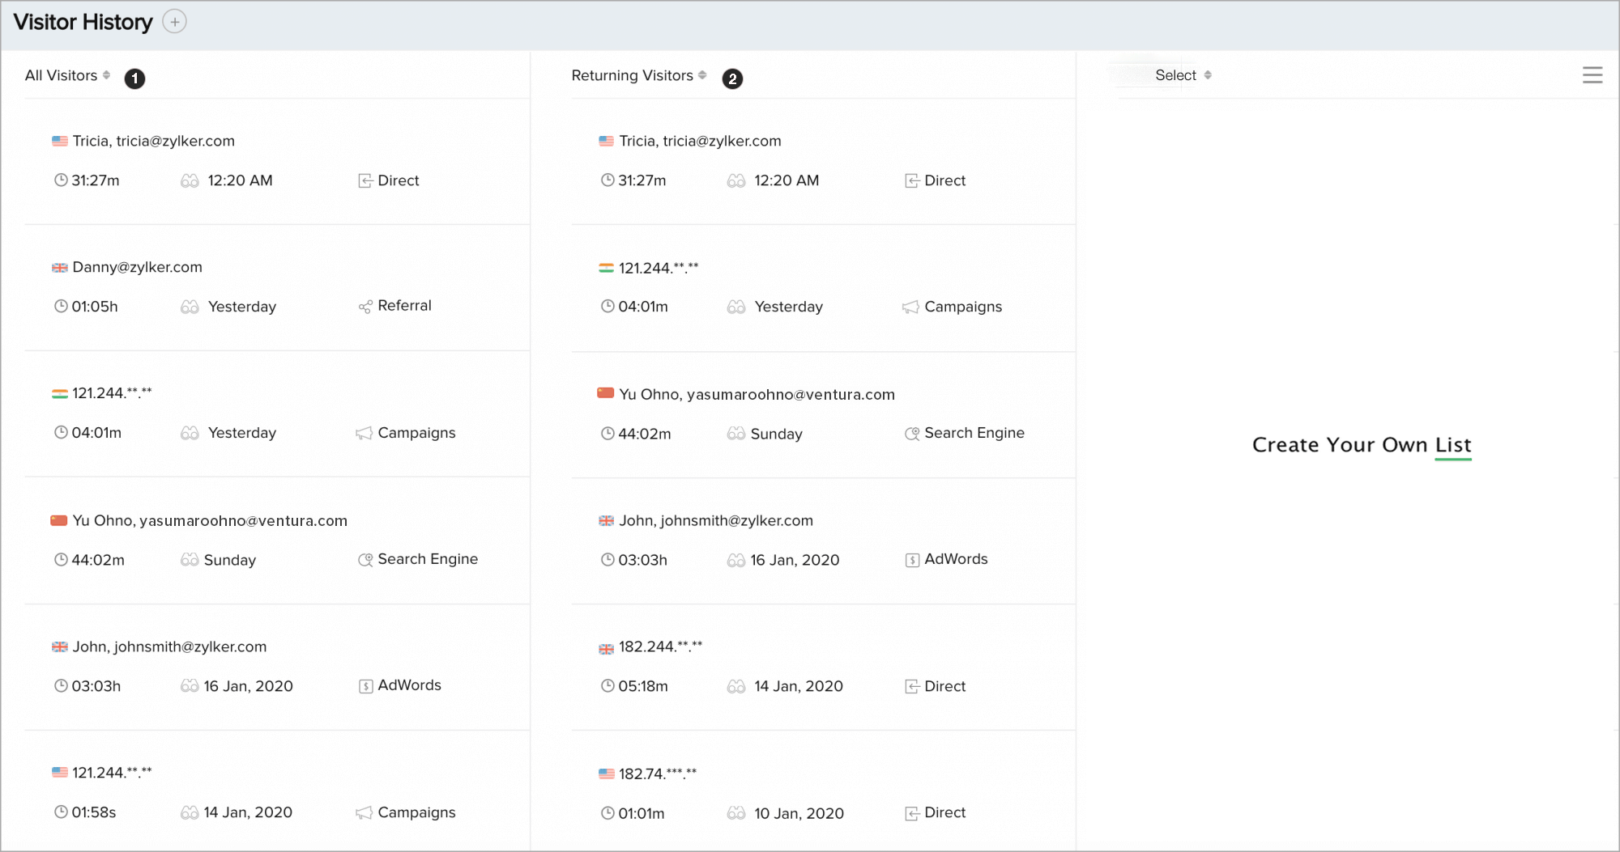Open the hamburger menu icon at top right
This screenshot has height=852, width=1620.
[x=1592, y=75]
